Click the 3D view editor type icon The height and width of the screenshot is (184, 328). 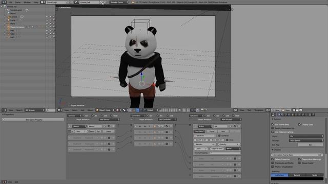(x=59, y=110)
